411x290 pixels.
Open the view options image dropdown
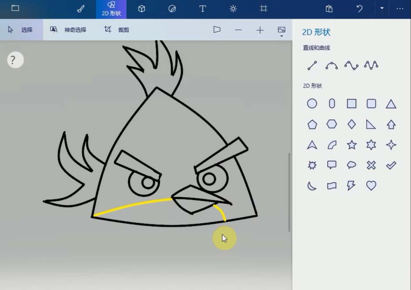click(282, 31)
